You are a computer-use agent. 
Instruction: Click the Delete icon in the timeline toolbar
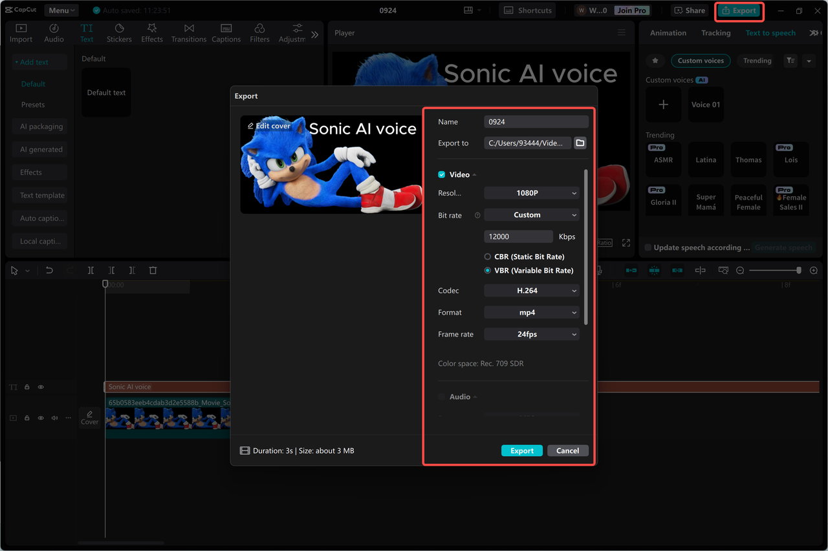(153, 270)
